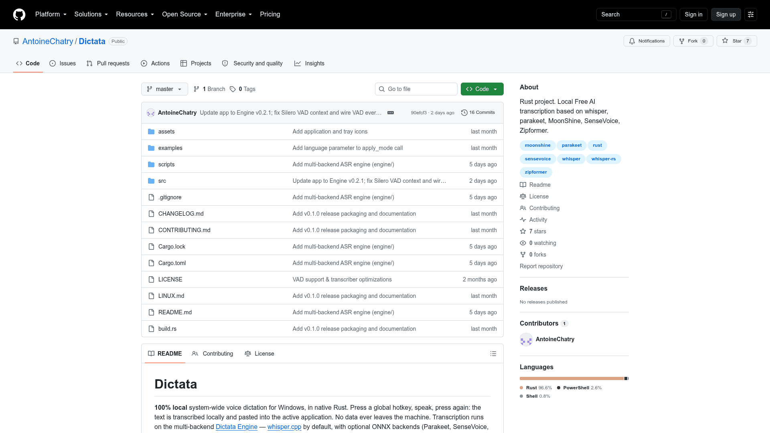
Task: Click the book icon next to Readme
Action: tap(523, 185)
